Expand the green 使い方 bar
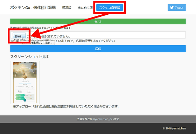Screen dimensions: 196x134 pos(98,21)
